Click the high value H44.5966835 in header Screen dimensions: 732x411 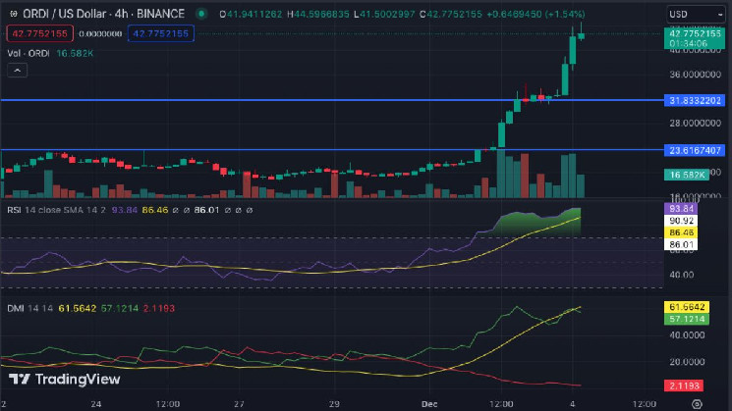click(x=318, y=14)
